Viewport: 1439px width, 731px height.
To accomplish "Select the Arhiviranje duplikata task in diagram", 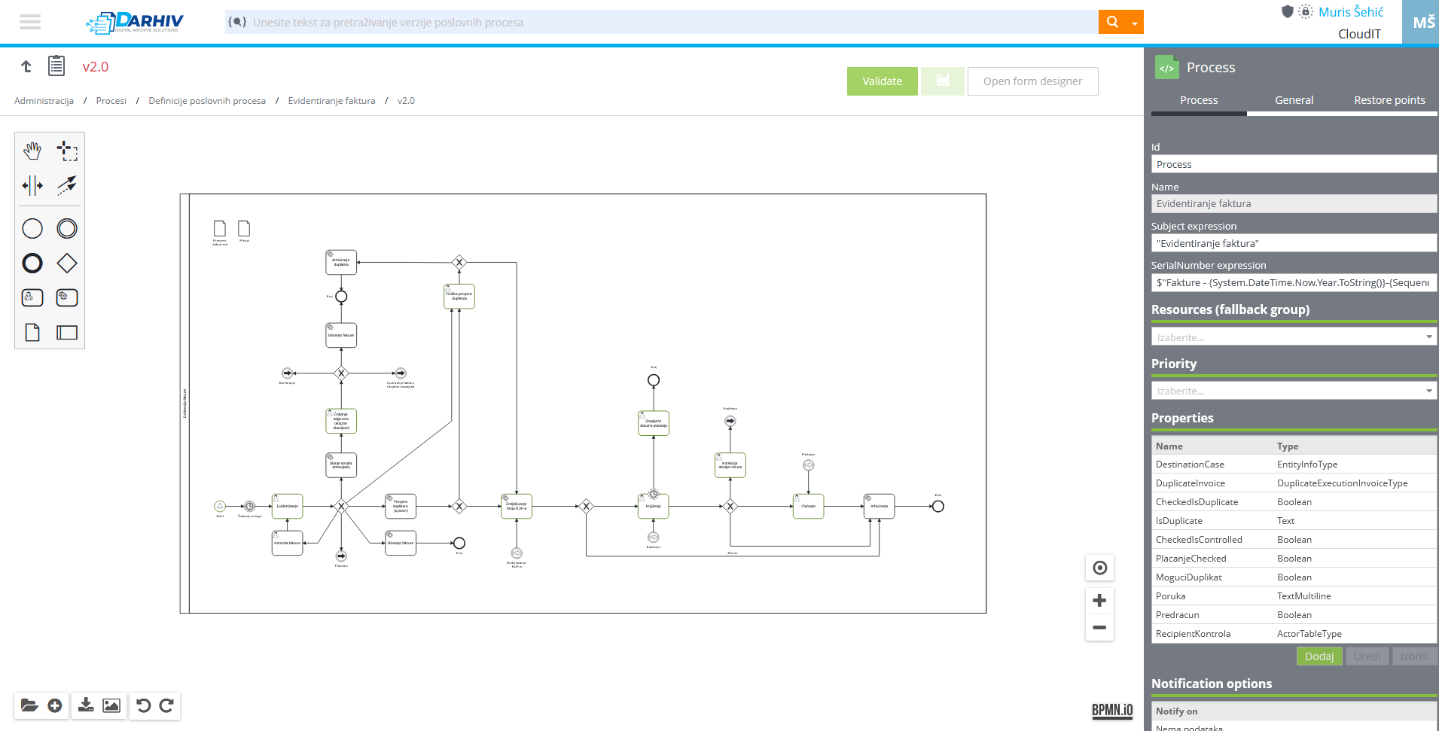I will 341,262.
